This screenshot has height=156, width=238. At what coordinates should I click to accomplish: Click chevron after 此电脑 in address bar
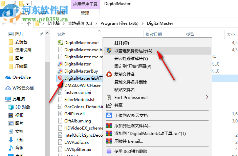coord(64,23)
